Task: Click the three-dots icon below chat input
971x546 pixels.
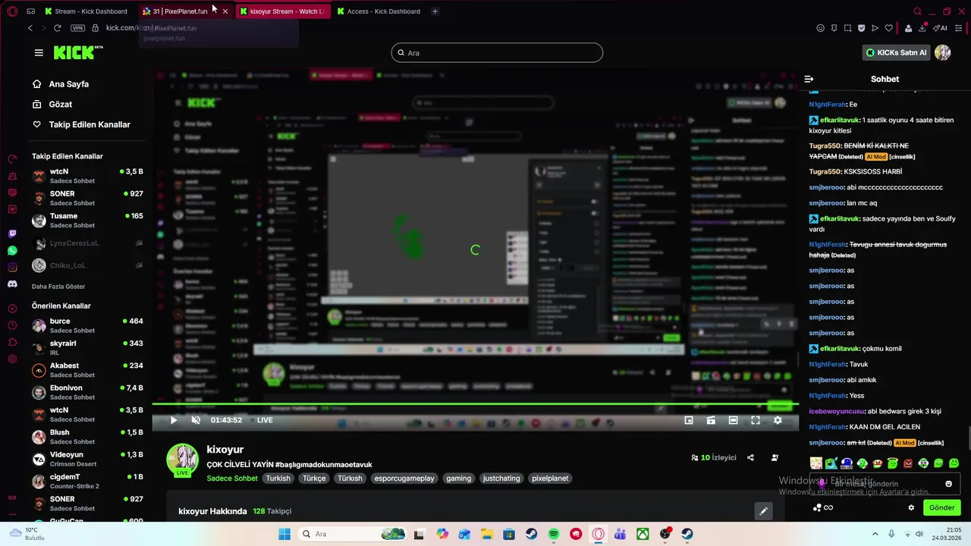Action: (x=817, y=507)
